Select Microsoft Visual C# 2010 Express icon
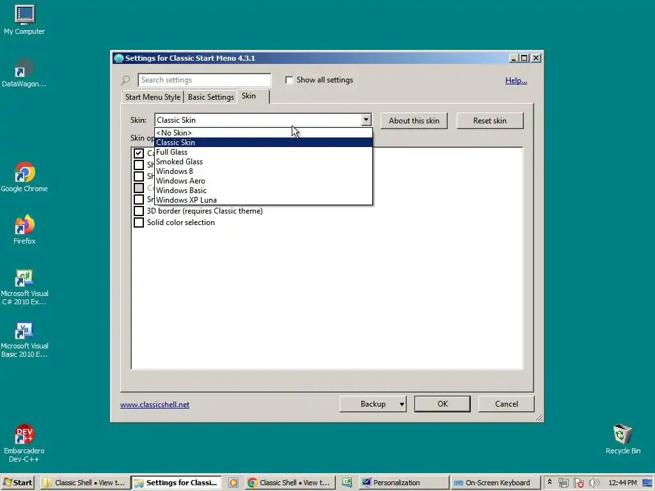Image resolution: width=655 pixels, height=491 pixels. tap(24, 287)
